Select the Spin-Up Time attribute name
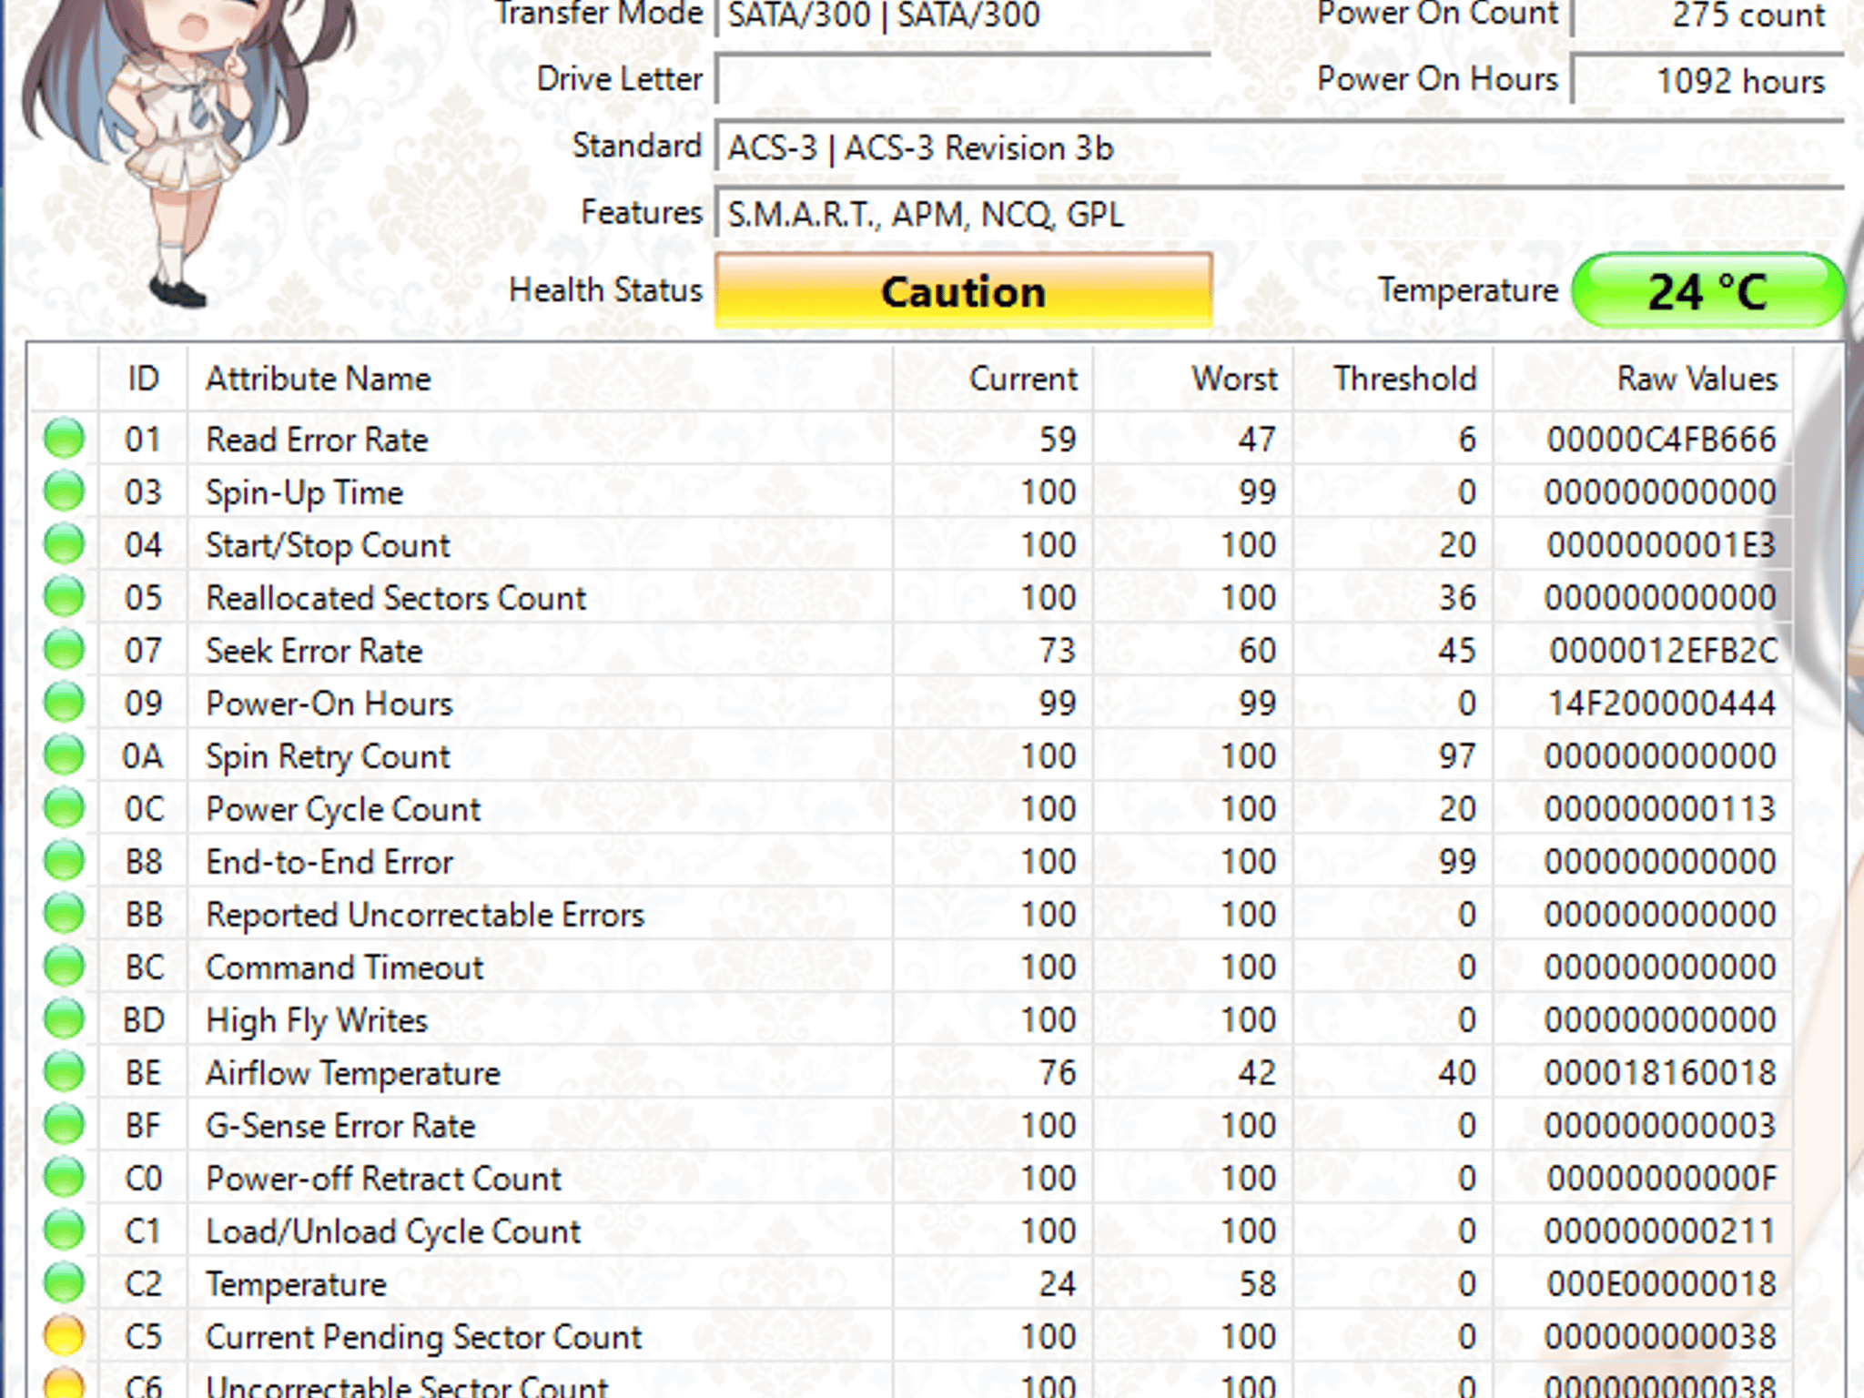 pos(304,492)
